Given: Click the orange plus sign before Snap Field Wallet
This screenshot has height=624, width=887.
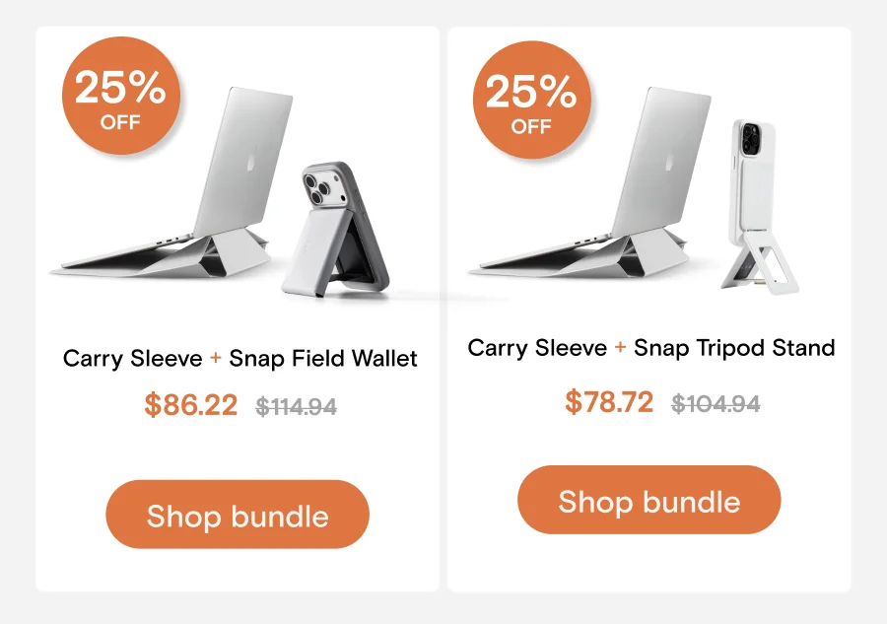Looking at the screenshot, I should (x=216, y=359).
